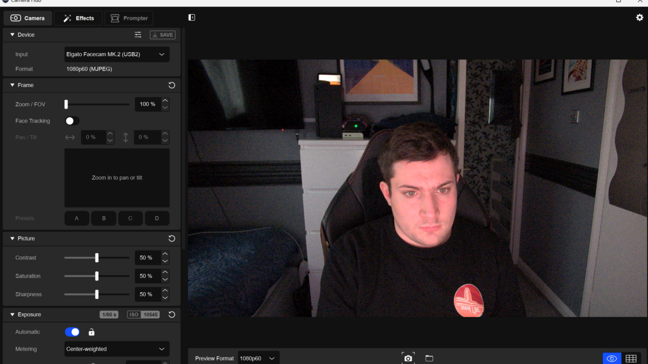Collapse the Exposure section
Image resolution: width=648 pixels, height=364 pixels.
[12, 315]
